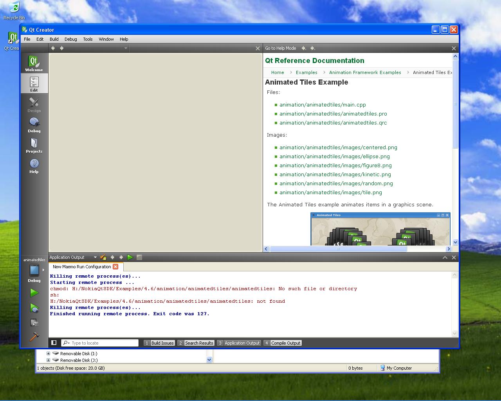Image resolution: width=501 pixels, height=401 pixels.
Task: Build the project with the hammer icon
Action: (x=34, y=336)
